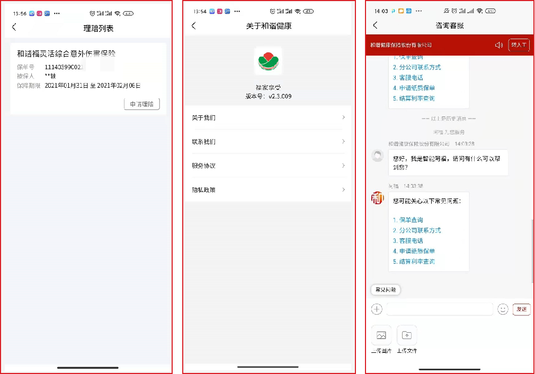535x374 pixels.
Task: Tap the 福家享受 app logo
Action: coord(269,61)
